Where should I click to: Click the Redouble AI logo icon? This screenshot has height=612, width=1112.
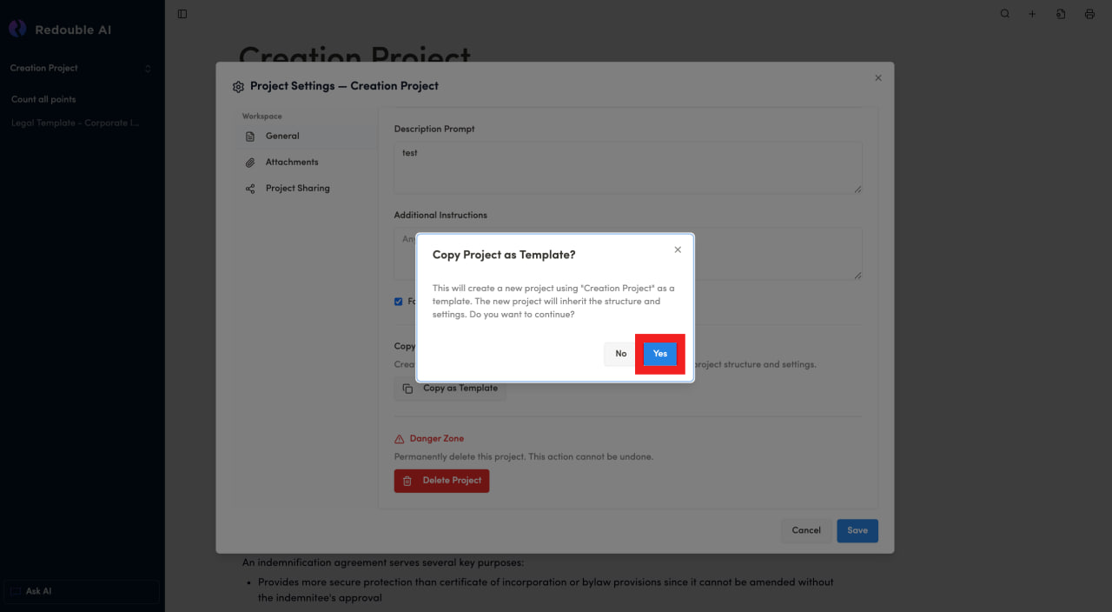click(x=17, y=30)
